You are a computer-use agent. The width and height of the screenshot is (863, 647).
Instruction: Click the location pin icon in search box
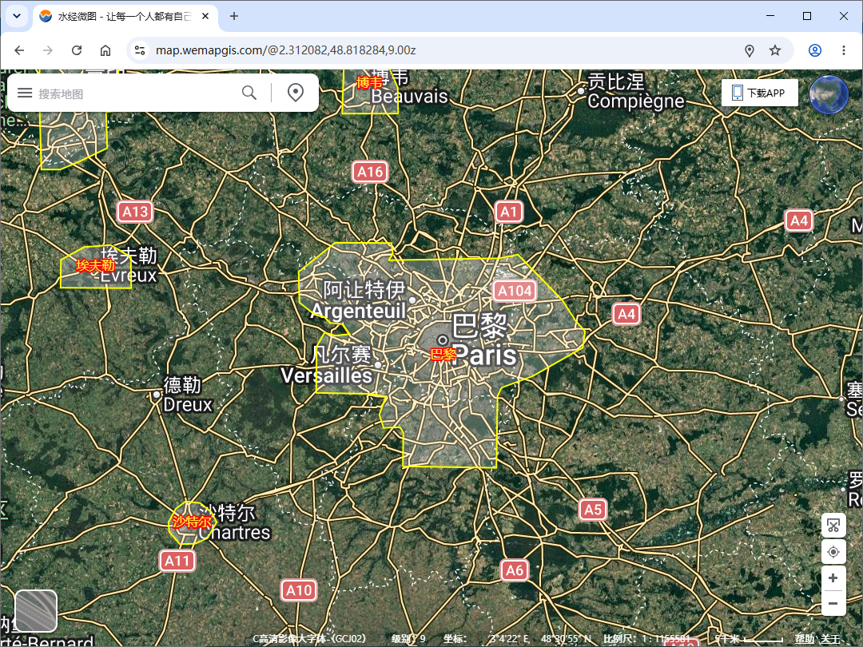(x=296, y=93)
